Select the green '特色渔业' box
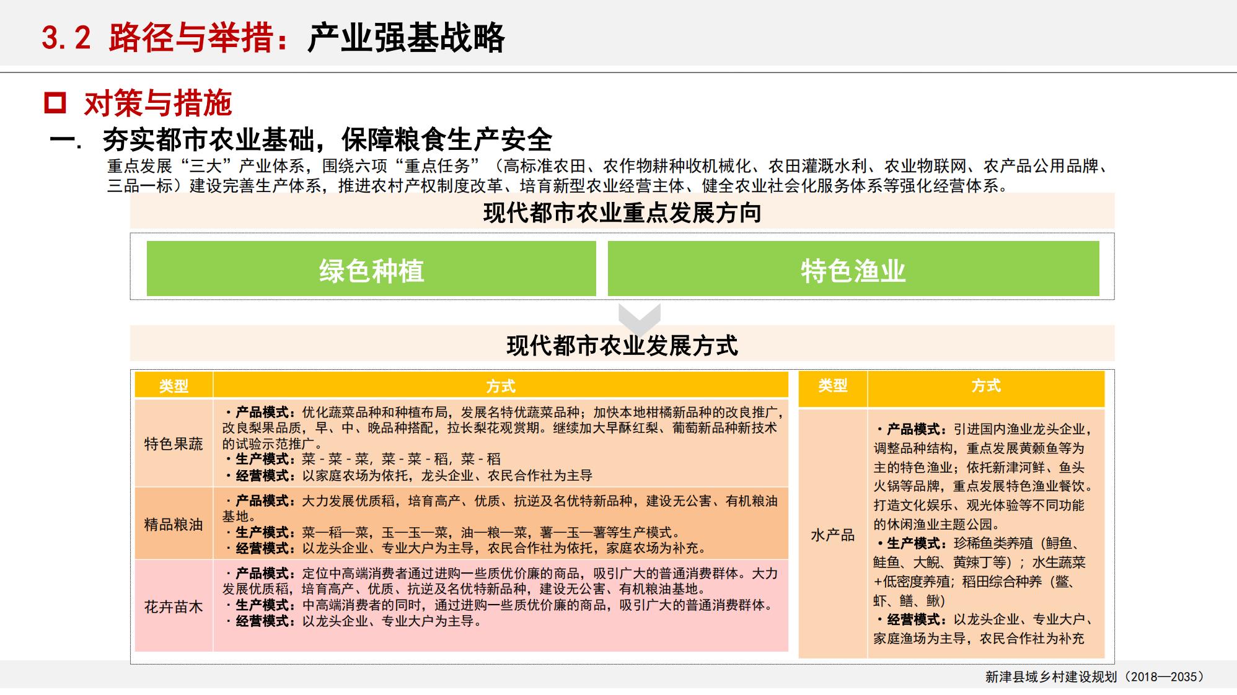The height and width of the screenshot is (695, 1237). pos(853,269)
